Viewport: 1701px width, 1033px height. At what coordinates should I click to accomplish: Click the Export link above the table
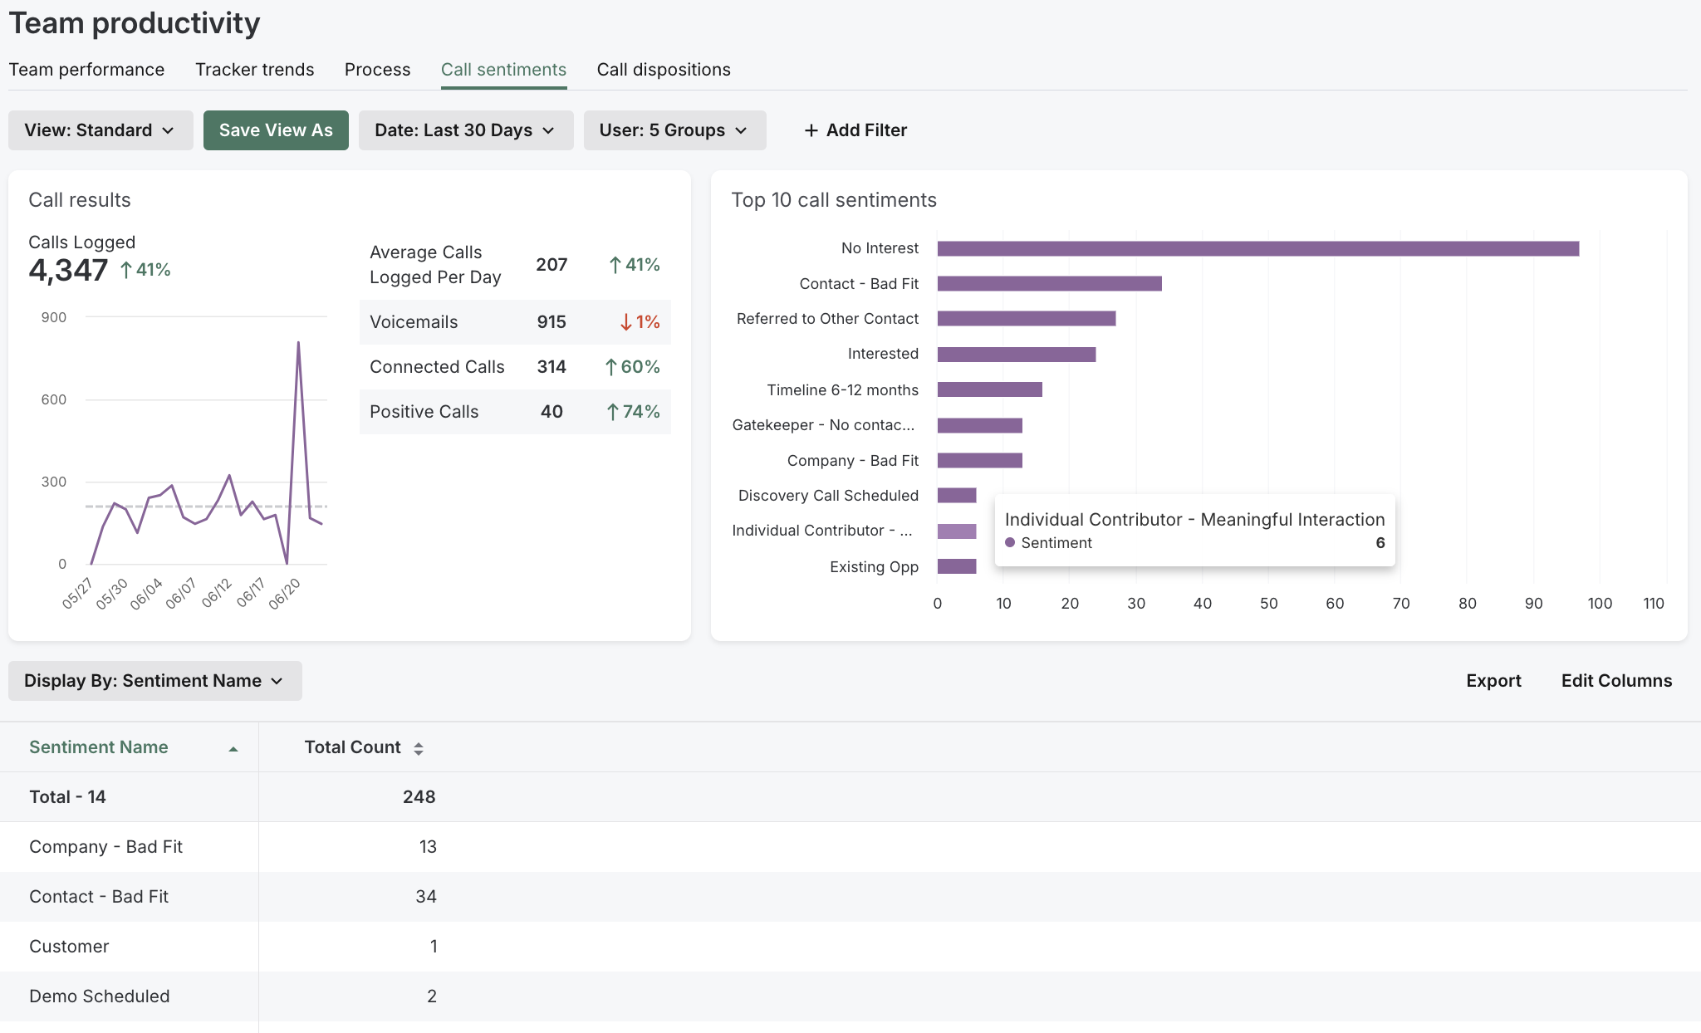pyautogui.click(x=1493, y=680)
